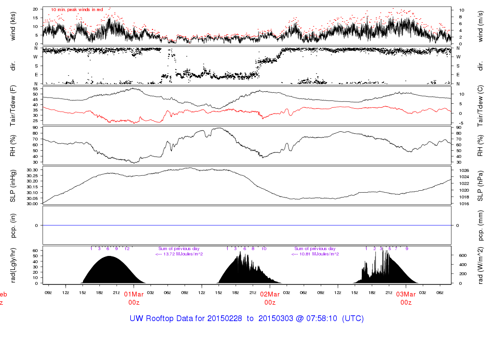
Task: Click the "Tair/Tdew (C)" axis label
Action: click(480, 105)
